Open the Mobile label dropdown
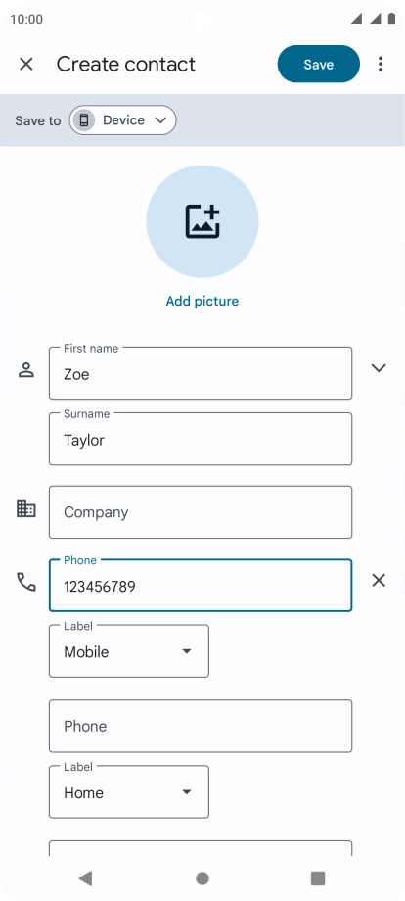 pos(129,651)
